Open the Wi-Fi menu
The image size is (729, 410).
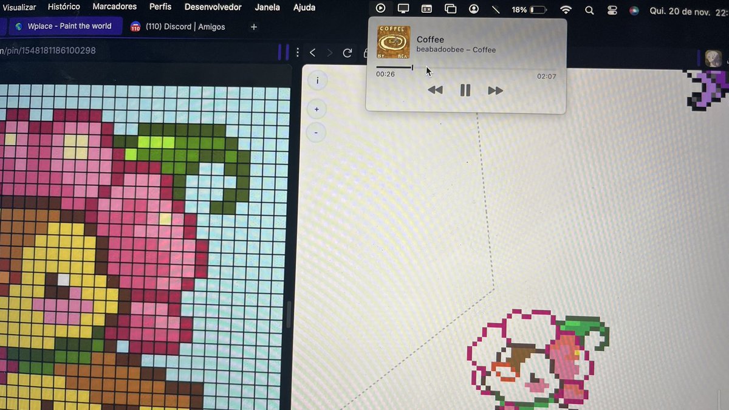click(566, 10)
